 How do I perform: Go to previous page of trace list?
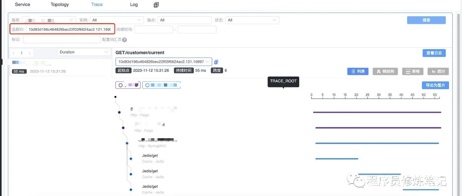pos(14,53)
